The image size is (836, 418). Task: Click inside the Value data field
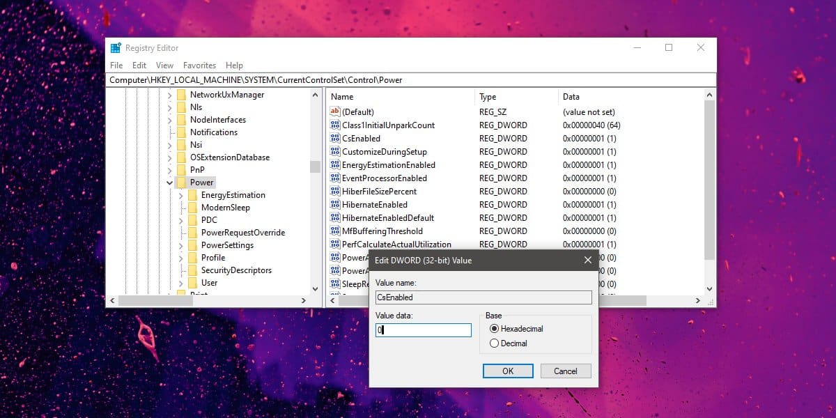[x=422, y=330]
